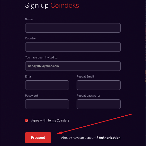This screenshot has height=146, width=146.
Task: Click into the Name input field
Action: [73, 28]
